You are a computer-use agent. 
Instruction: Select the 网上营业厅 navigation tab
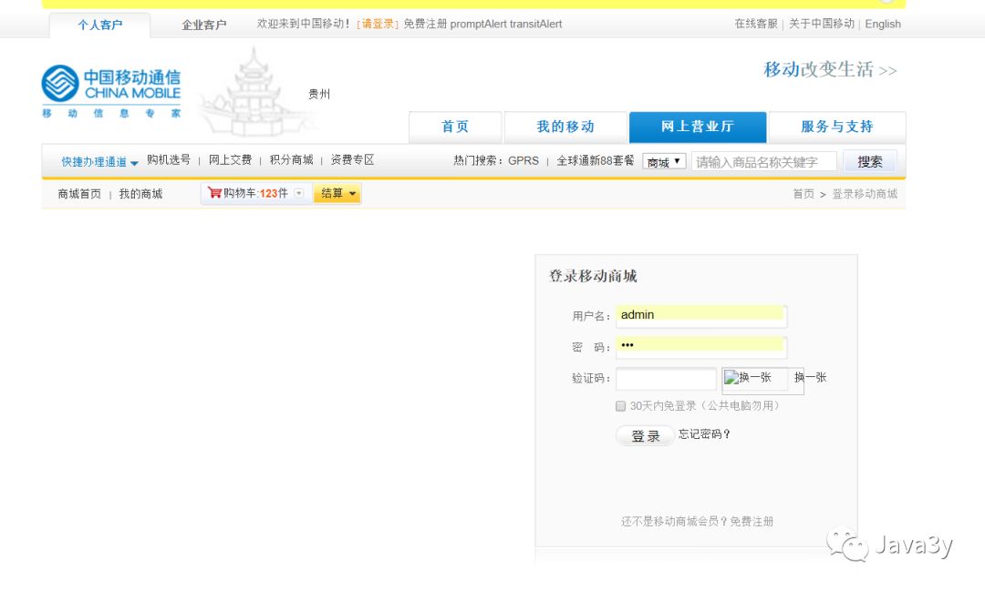coord(698,127)
